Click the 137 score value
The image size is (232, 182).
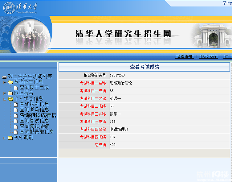(112, 137)
